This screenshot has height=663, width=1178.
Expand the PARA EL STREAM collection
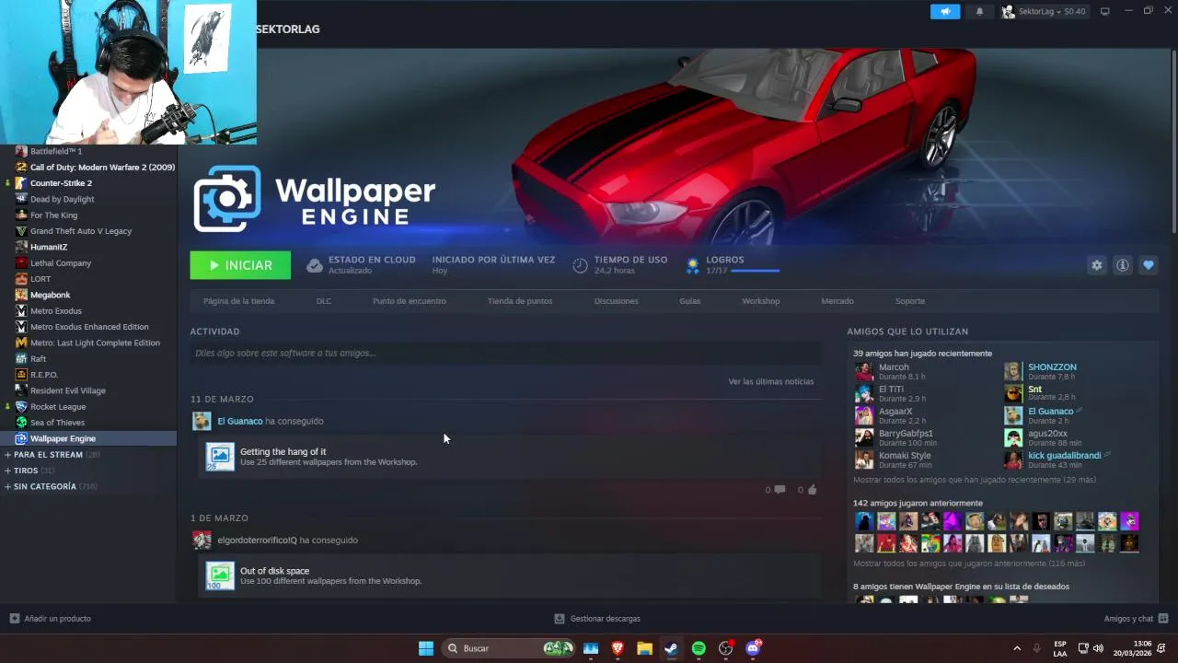pyautogui.click(x=48, y=455)
